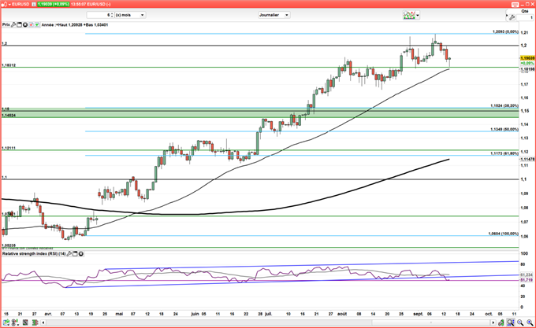Click the green 1,19039 price quote badge
The height and width of the screenshot is (328, 536).
[x=54, y=4]
